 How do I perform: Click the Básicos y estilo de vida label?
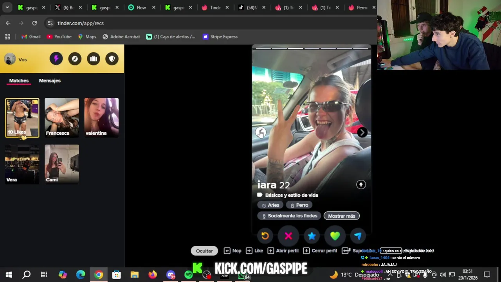coord(292,195)
